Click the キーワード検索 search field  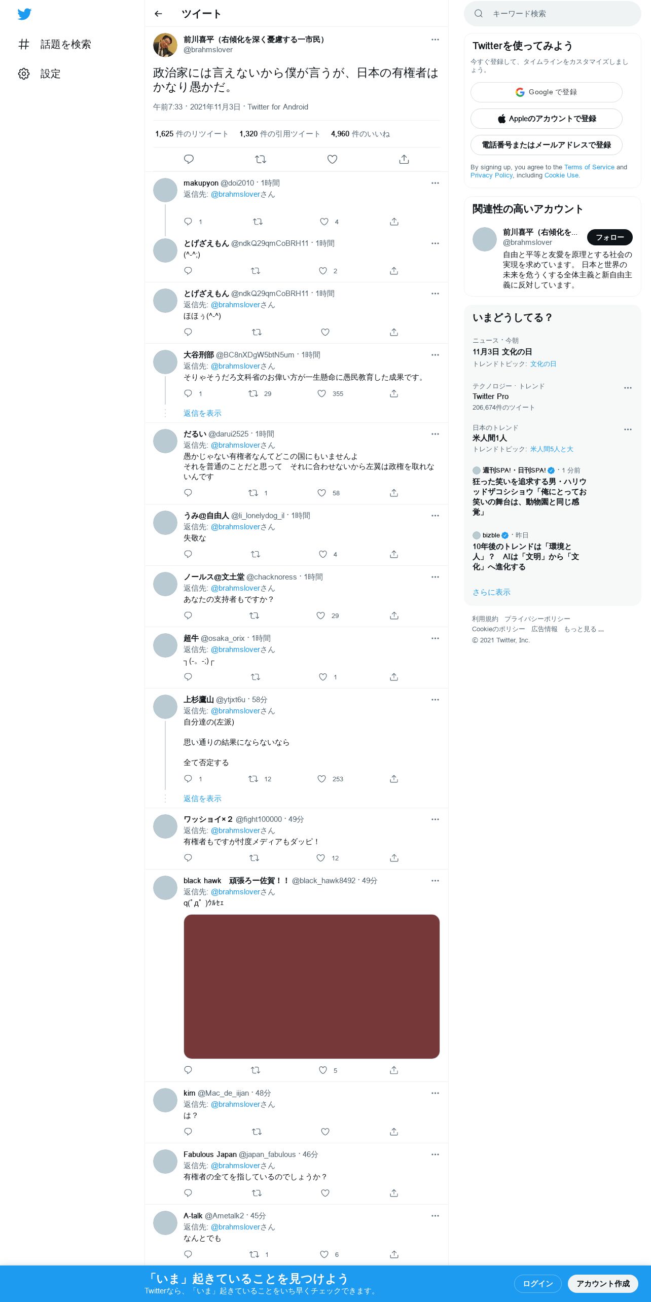[x=553, y=14]
